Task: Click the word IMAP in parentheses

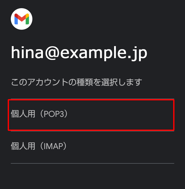Action: coord(53,146)
